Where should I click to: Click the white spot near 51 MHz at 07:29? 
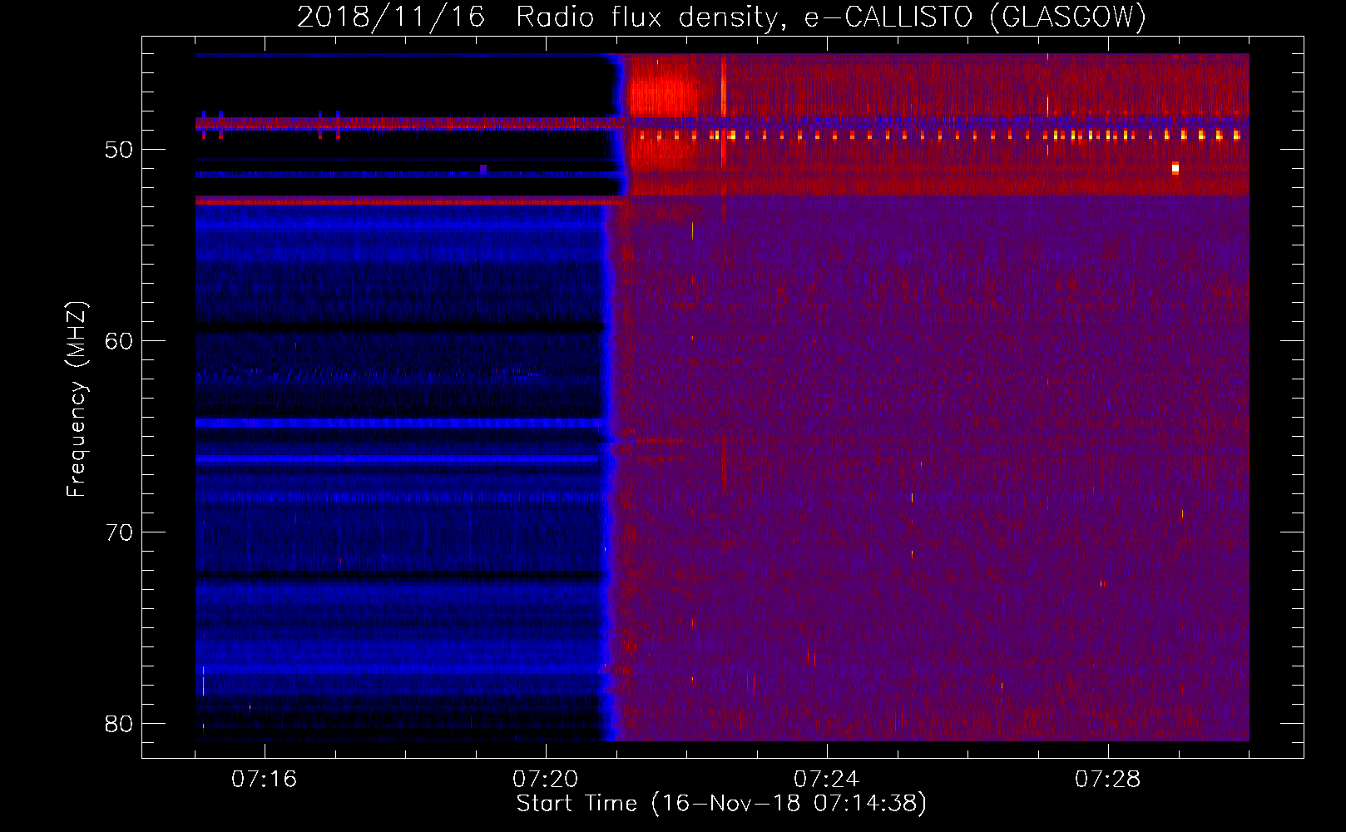(x=1175, y=168)
